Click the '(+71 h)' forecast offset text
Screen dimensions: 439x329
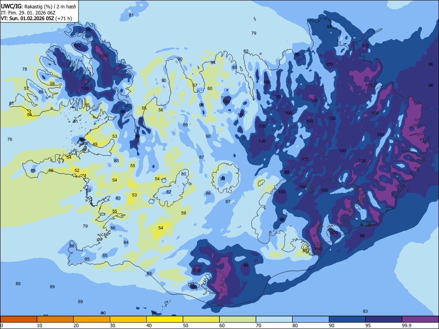click(x=64, y=19)
